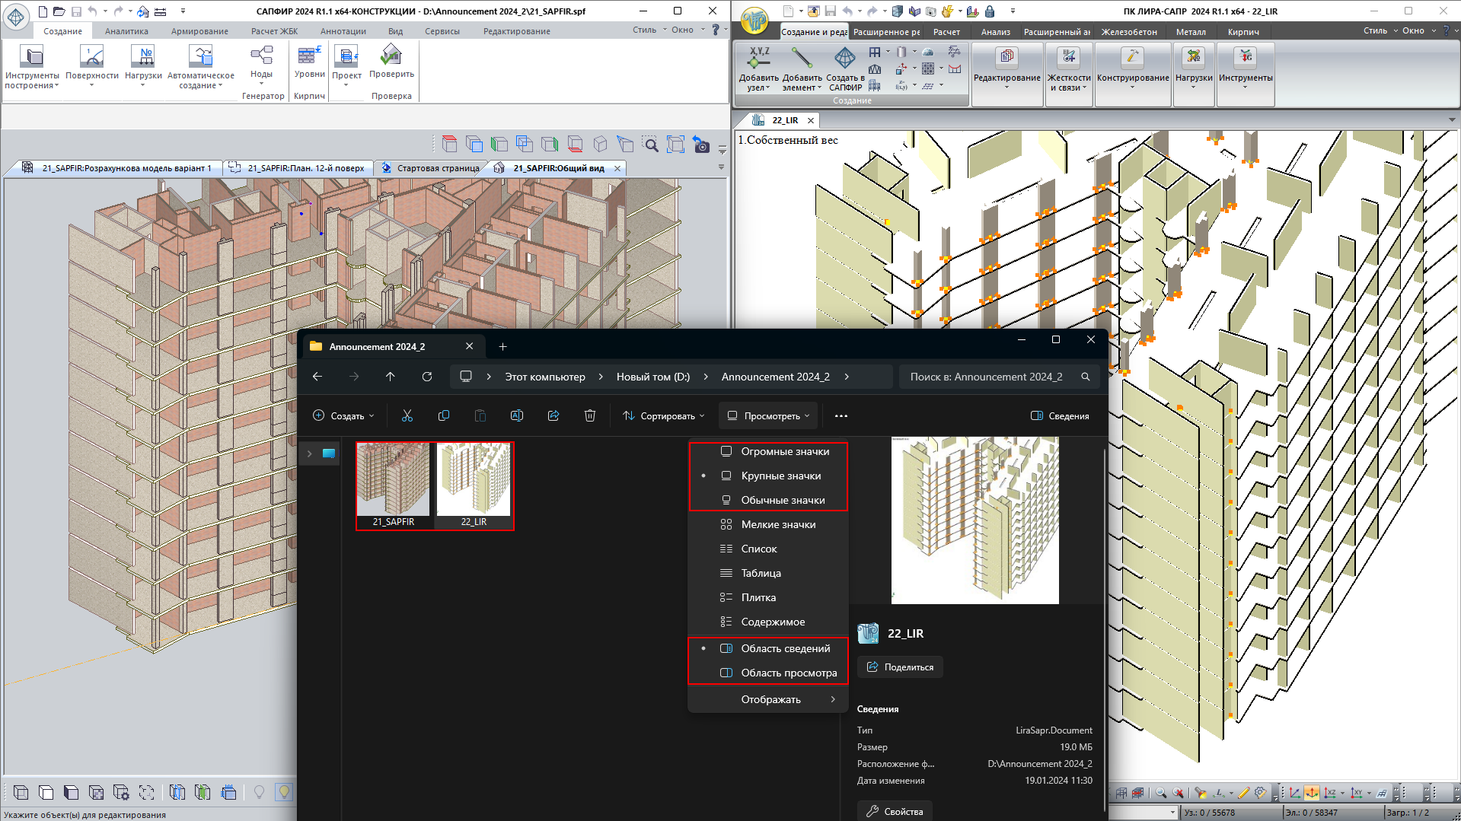Click the refresh icon in Explorer
Screen dimensions: 1461x821
point(427,377)
